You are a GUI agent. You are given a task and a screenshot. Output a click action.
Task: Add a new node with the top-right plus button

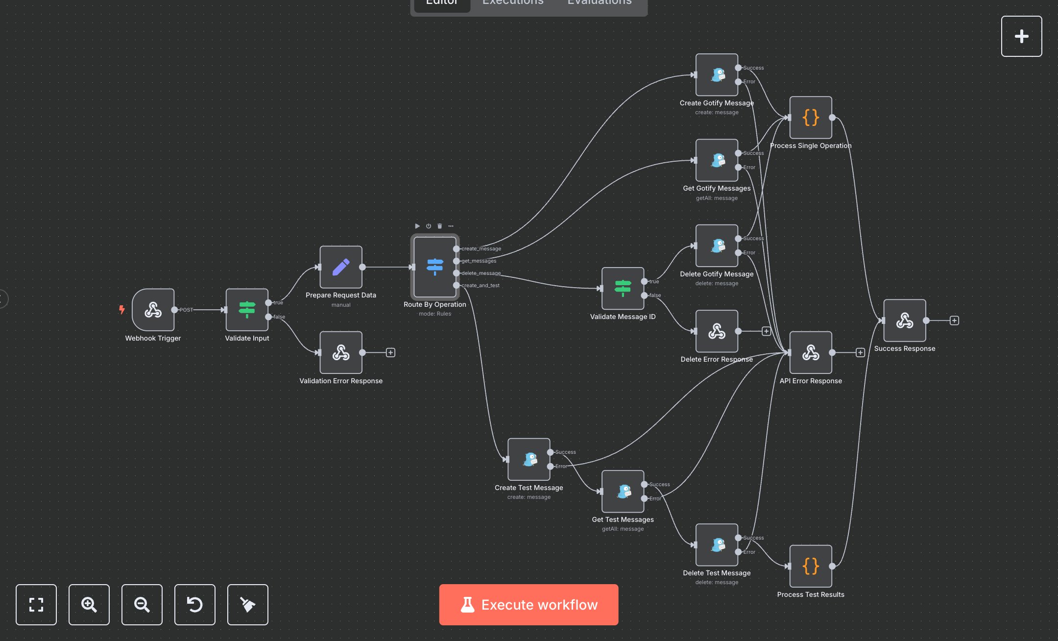pyautogui.click(x=1021, y=36)
